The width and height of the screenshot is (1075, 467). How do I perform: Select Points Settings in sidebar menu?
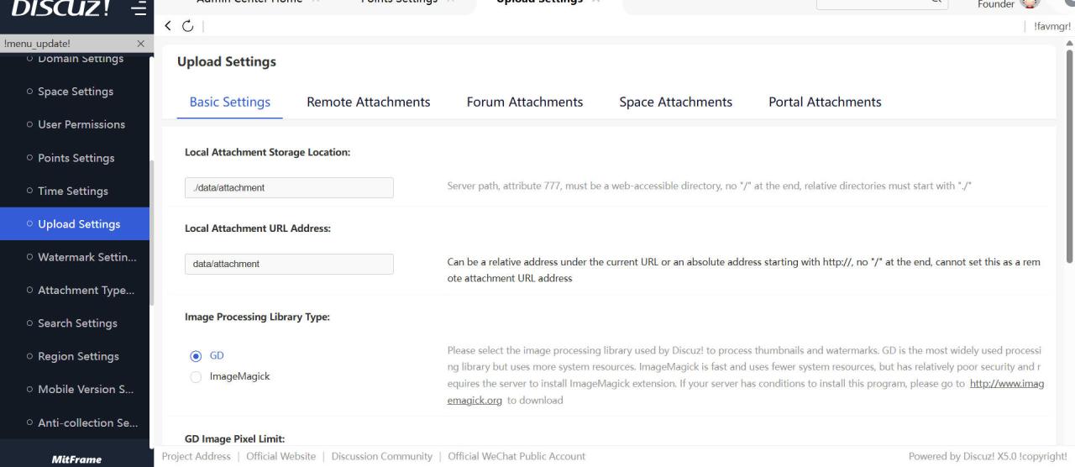(x=76, y=158)
